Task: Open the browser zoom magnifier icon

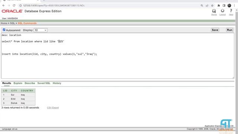Action: point(202,6)
